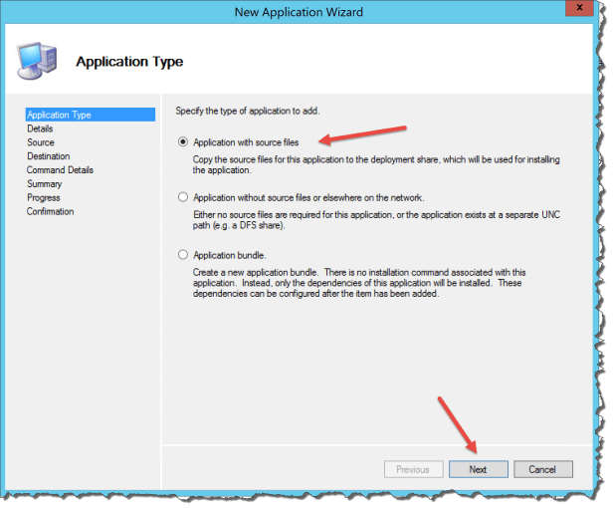Jump to the Source step
This screenshot has height=509, width=613.
point(41,142)
